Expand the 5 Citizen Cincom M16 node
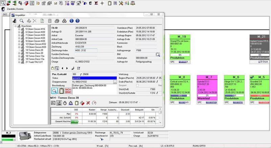Viewport: 271px width, 148px height. click(x=19, y=29)
